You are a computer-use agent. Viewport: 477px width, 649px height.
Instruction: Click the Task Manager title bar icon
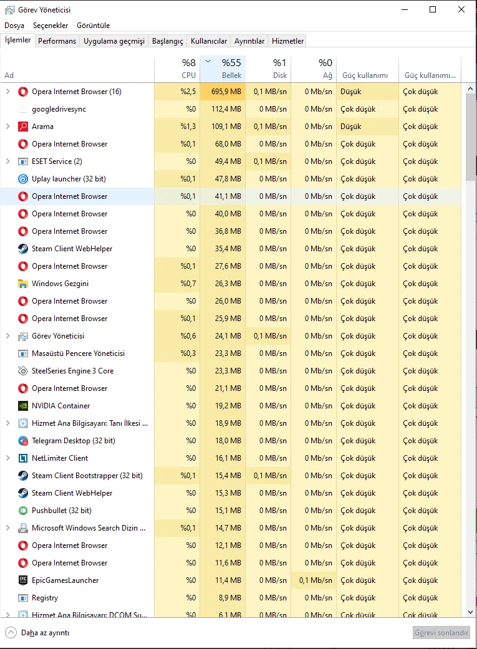click(x=9, y=9)
